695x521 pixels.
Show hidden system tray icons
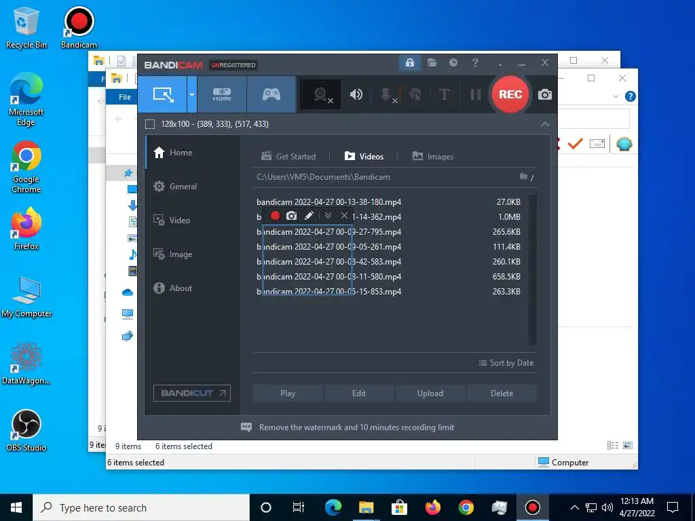pyautogui.click(x=574, y=507)
